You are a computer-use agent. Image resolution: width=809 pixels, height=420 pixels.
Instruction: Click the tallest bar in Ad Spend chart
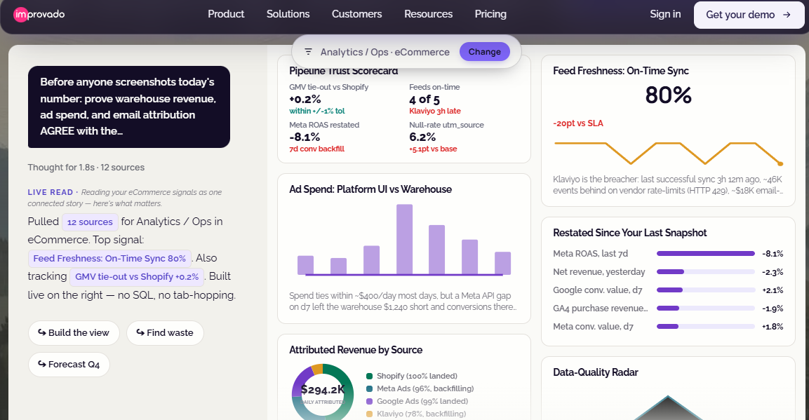pyautogui.click(x=404, y=239)
